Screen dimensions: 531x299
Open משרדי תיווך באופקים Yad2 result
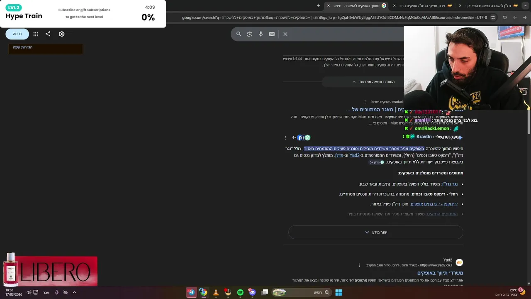pyautogui.click(x=440, y=273)
